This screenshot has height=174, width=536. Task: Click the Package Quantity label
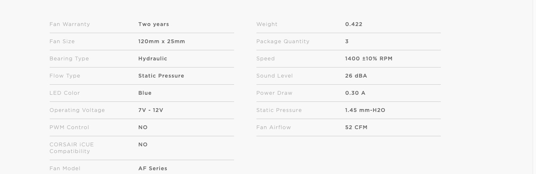[x=283, y=42]
